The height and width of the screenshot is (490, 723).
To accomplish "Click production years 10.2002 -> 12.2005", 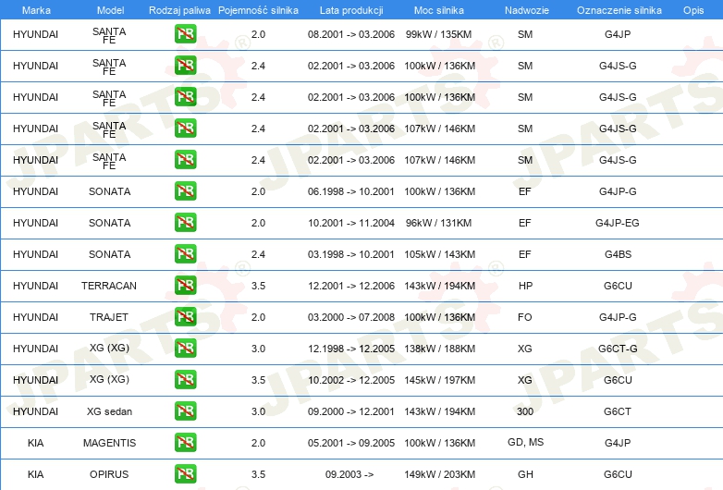I will pyautogui.click(x=351, y=380).
